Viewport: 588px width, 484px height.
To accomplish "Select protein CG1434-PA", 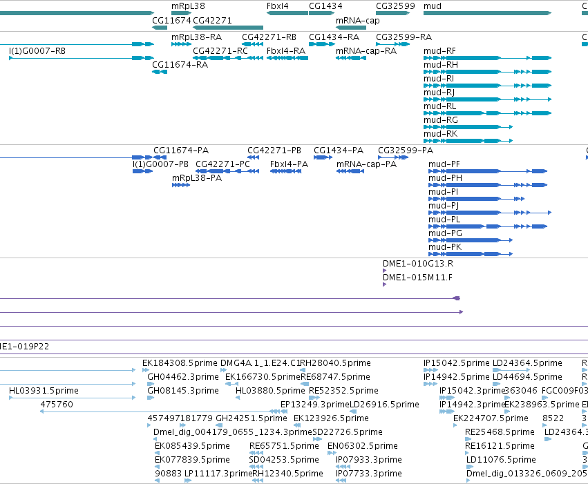I will [x=323, y=157].
